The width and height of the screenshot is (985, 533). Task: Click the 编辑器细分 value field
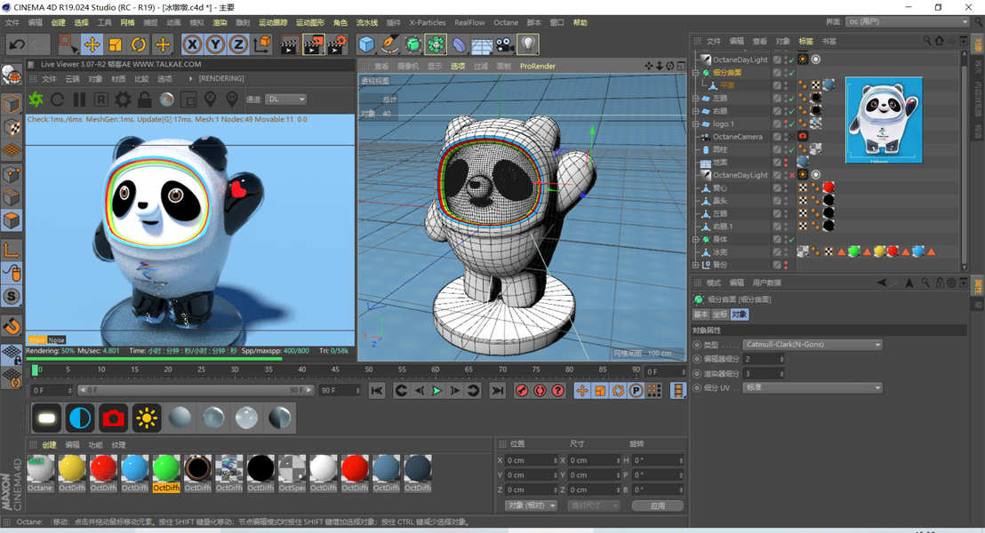point(764,359)
